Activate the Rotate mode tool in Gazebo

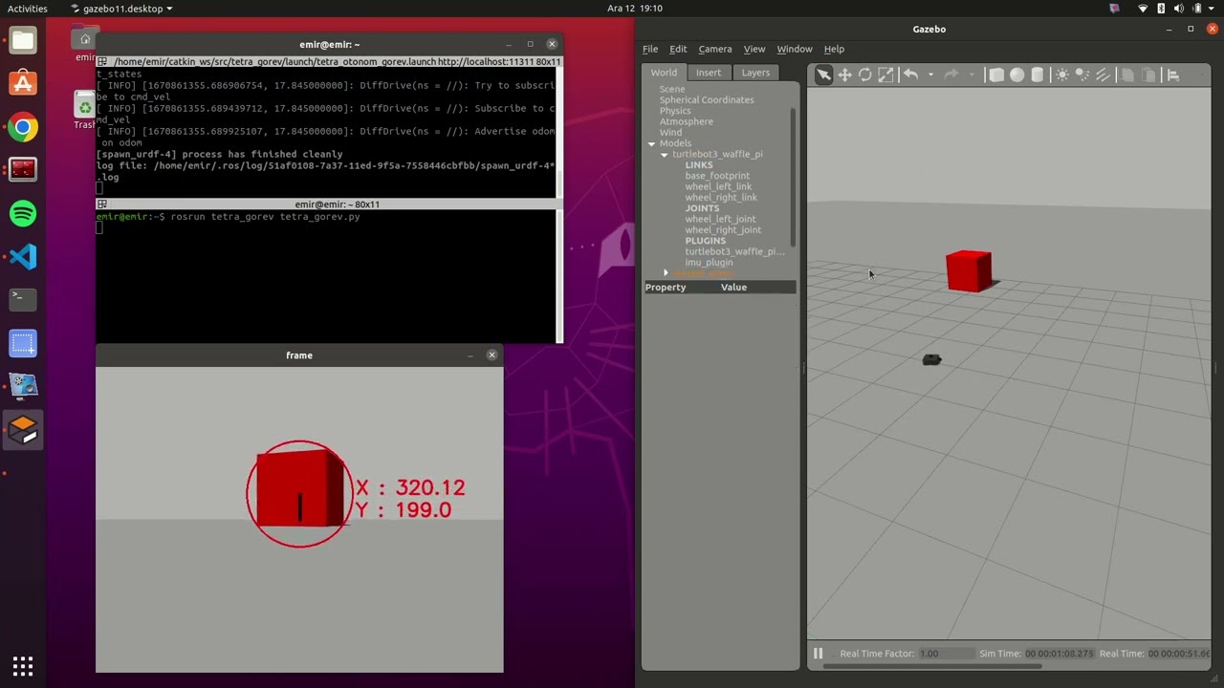865,75
